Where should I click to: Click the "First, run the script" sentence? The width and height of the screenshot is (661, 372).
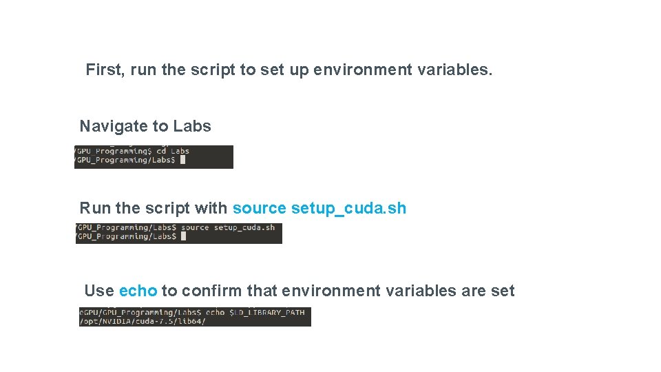tap(289, 70)
